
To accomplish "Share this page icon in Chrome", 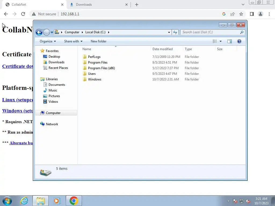I will (x=233, y=14).
